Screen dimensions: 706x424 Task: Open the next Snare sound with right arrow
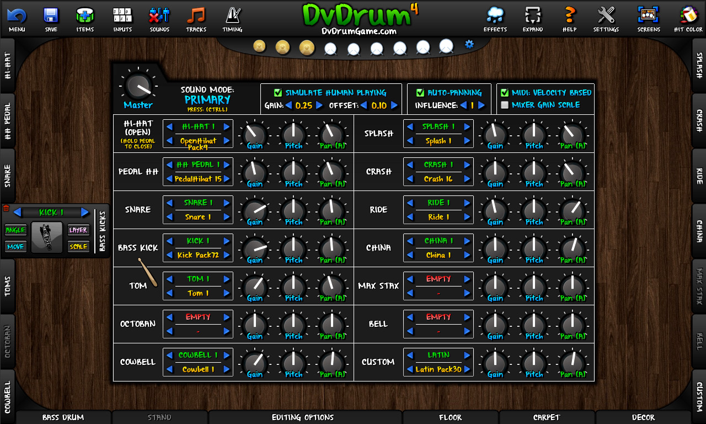tap(226, 203)
